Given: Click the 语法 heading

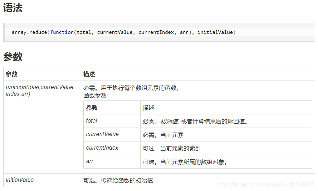Looking at the screenshot, I should 13,8.
